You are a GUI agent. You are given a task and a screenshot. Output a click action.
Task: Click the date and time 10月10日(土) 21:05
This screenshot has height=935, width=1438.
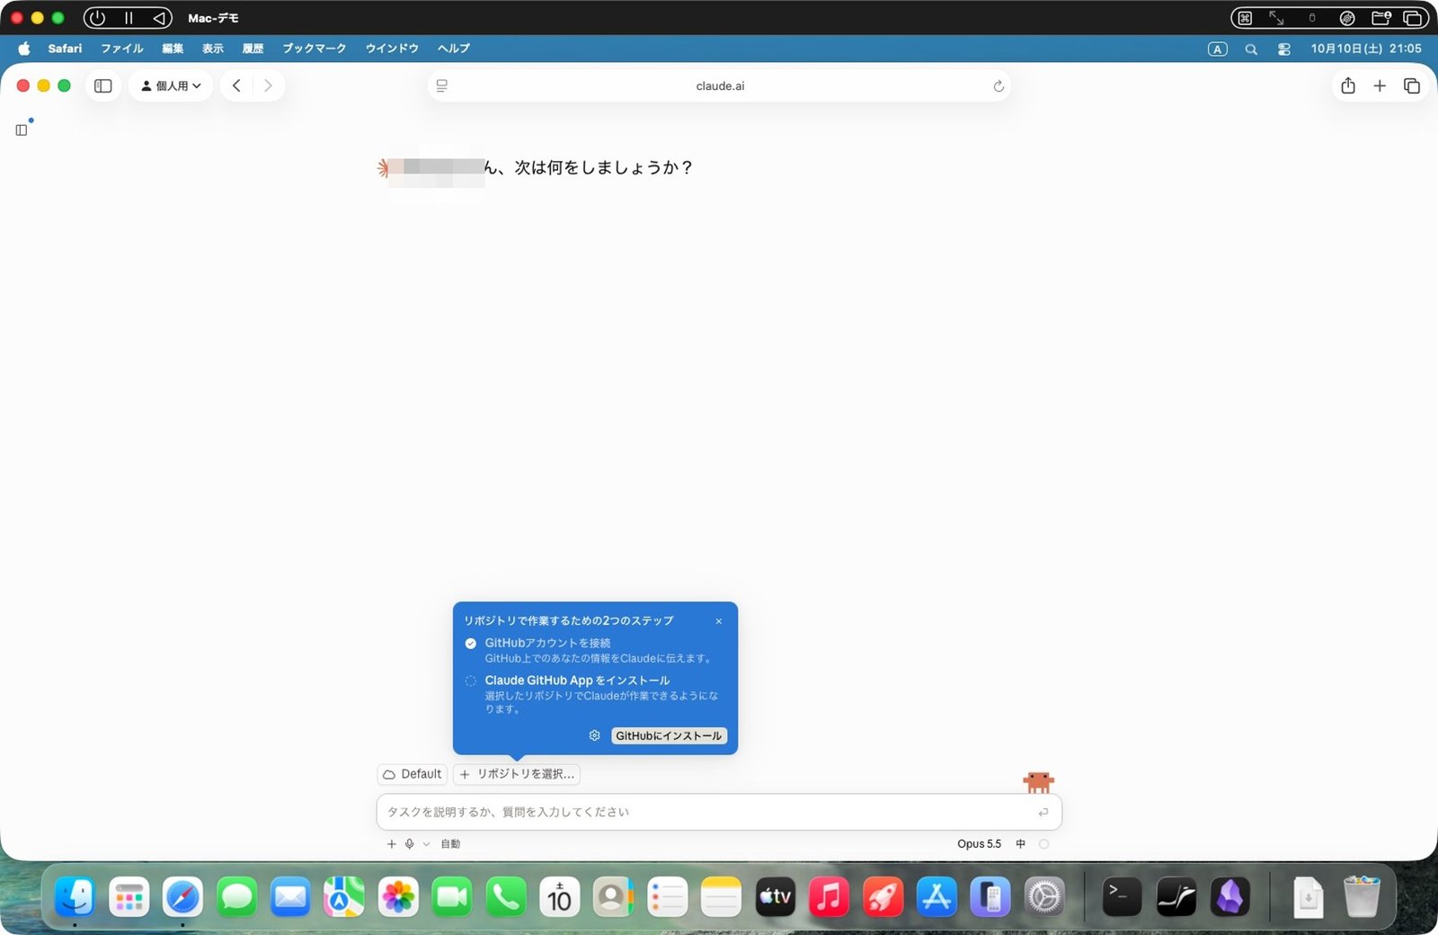tap(1366, 49)
